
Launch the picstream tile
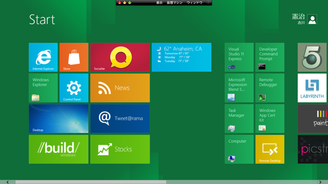pos(313,149)
